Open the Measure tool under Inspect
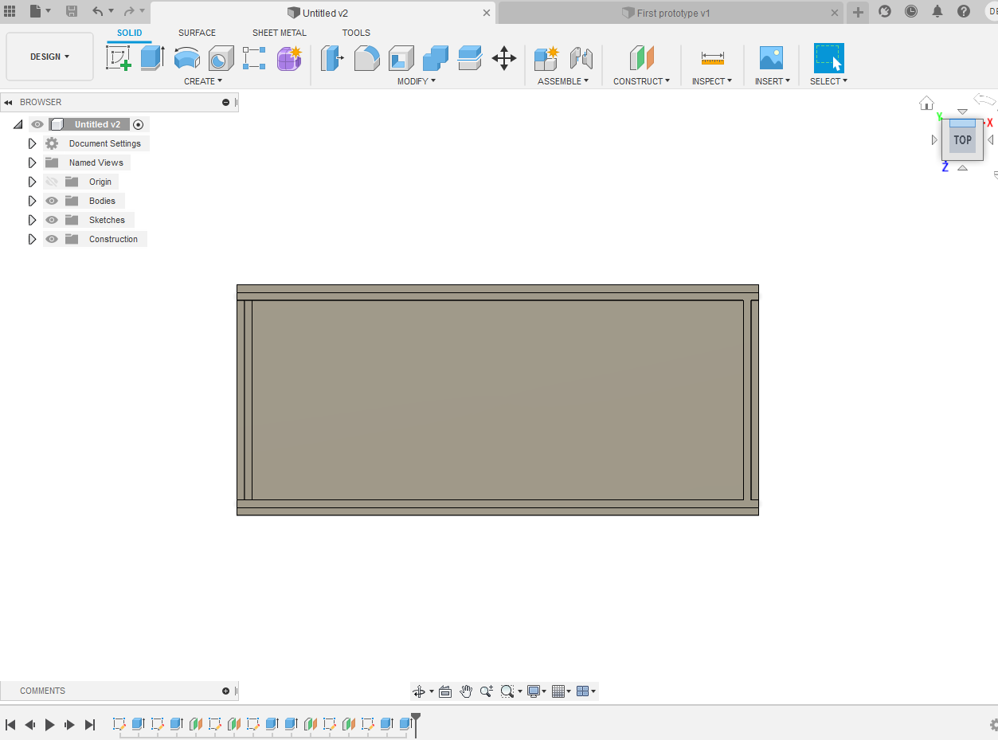The image size is (998, 740). [x=711, y=58]
